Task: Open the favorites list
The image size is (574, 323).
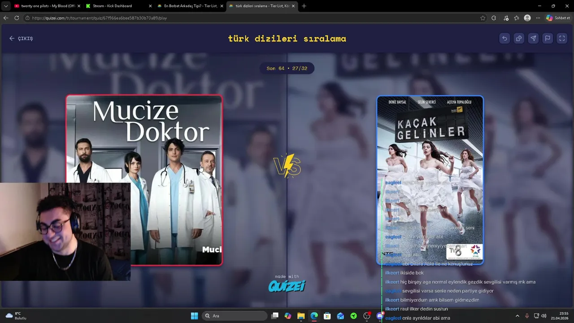Action: pyautogui.click(x=517, y=18)
